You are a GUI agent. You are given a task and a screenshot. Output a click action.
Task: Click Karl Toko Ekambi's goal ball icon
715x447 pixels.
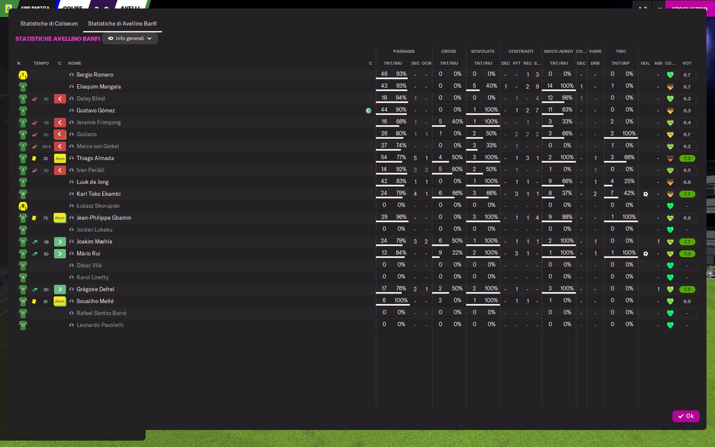point(646,194)
